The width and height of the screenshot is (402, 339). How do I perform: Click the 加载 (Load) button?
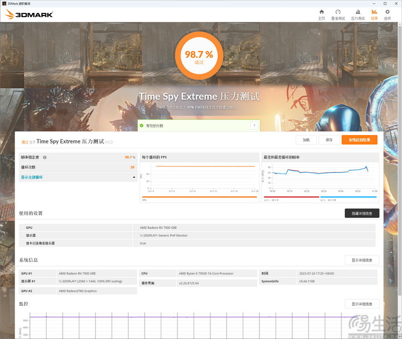[x=306, y=140]
